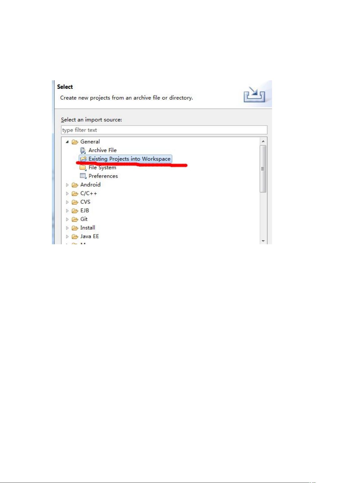Click the vertical scrollbar thumb
This screenshot has height=483, width=342.
263,169
